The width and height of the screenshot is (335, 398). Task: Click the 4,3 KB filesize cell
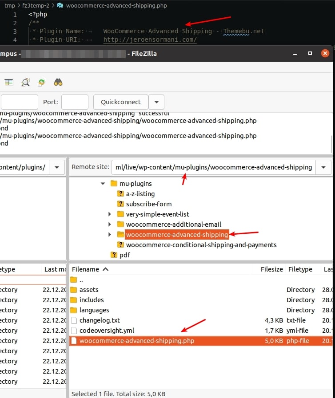tap(274, 320)
